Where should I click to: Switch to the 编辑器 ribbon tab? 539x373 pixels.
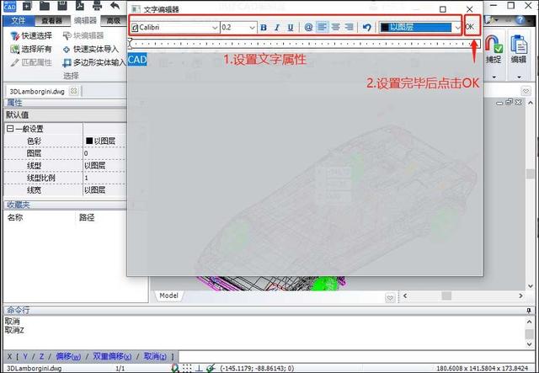85,20
